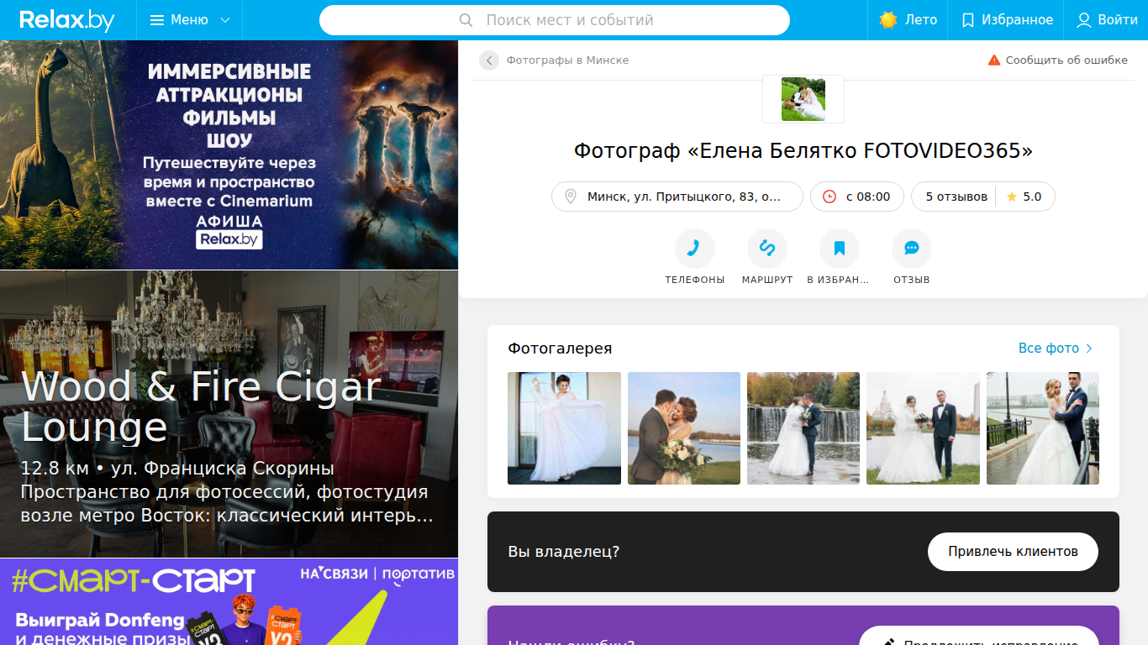This screenshot has height=645, width=1148.
Task: Click the Сообщить об ошибке warning icon
Action: pos(994,60)
